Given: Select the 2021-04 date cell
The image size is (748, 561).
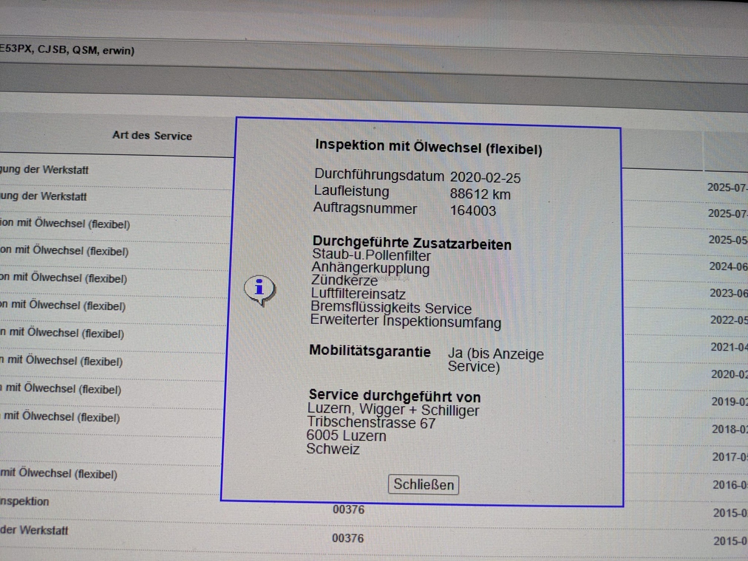Looking at the screenshot, I should [729, 347].
